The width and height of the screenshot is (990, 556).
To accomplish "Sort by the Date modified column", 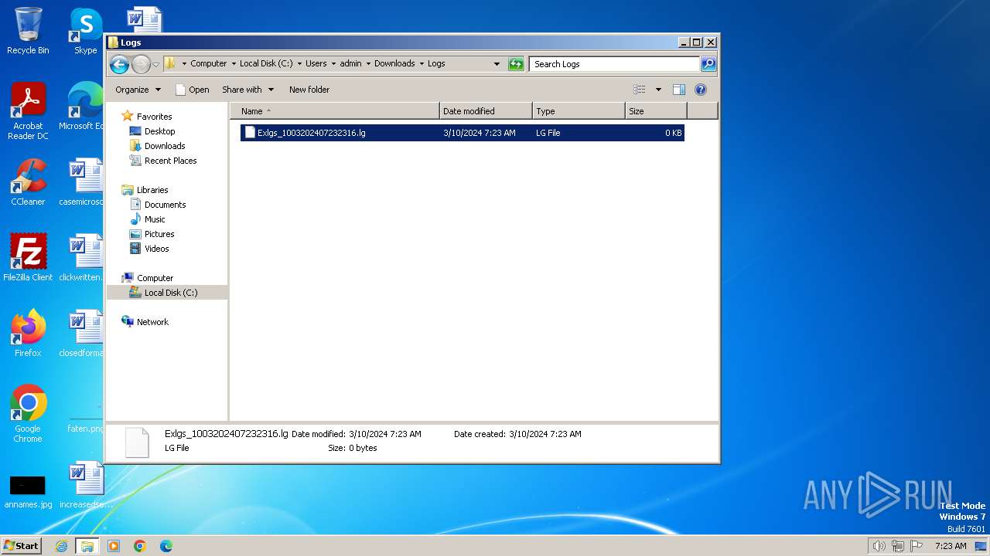I will tap(486, 111).
